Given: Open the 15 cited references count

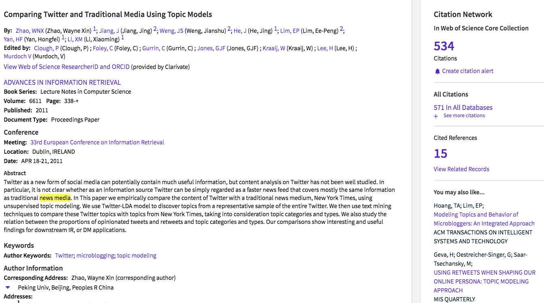Looking at the screenshot, I should click(x=441, y=153).
